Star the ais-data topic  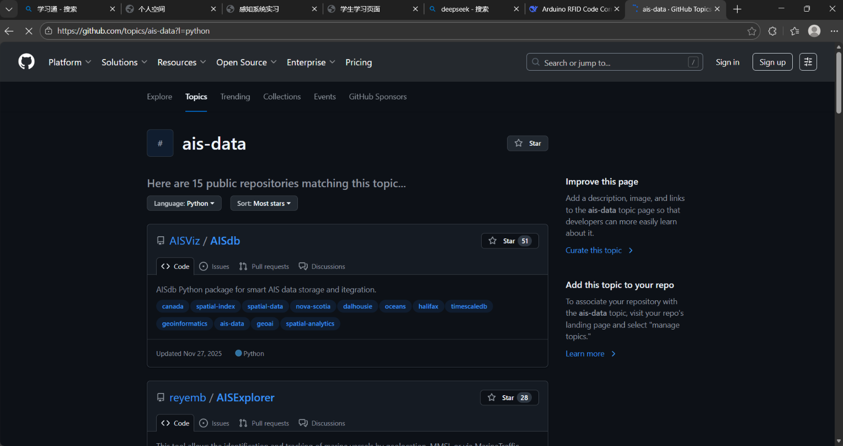pos(527,143)
